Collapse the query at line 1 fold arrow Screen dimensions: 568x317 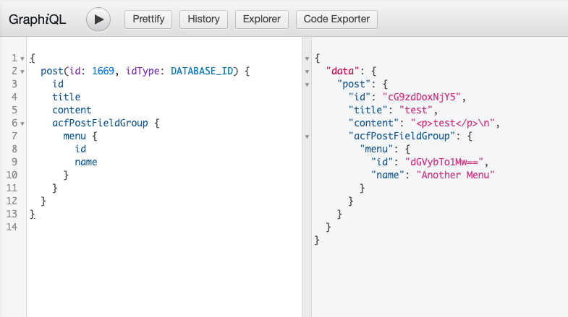pos(22,58)
